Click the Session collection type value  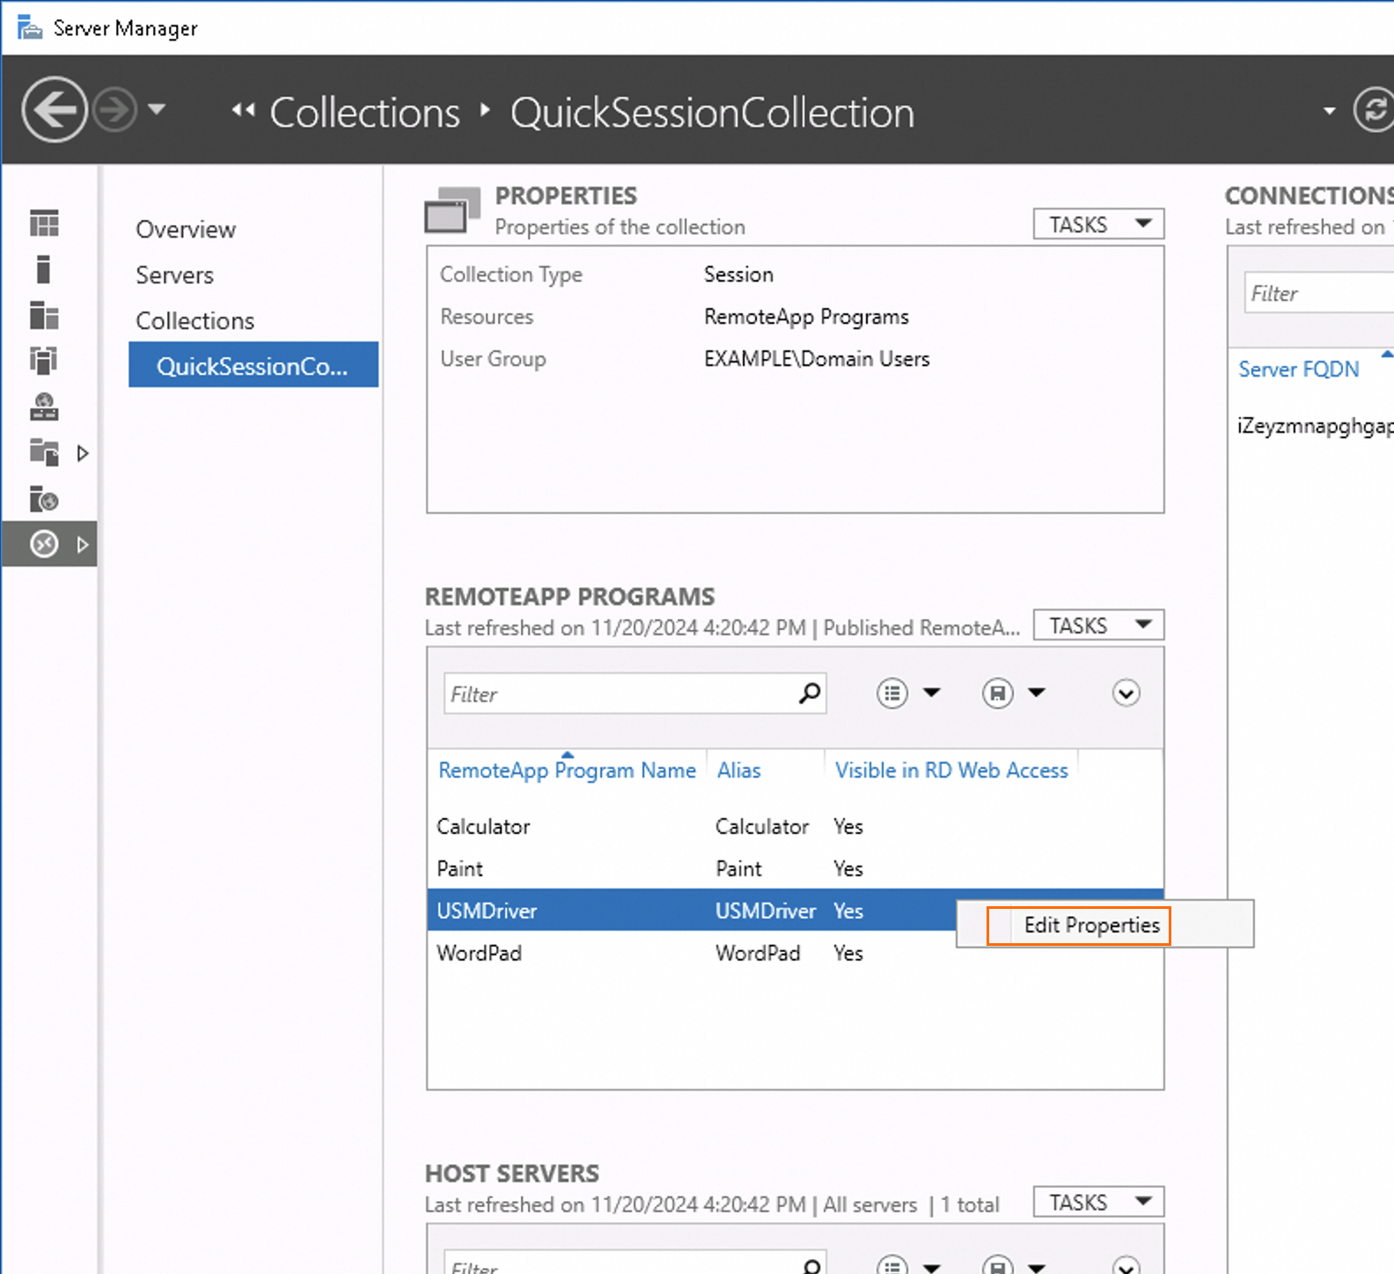[738, 275]
